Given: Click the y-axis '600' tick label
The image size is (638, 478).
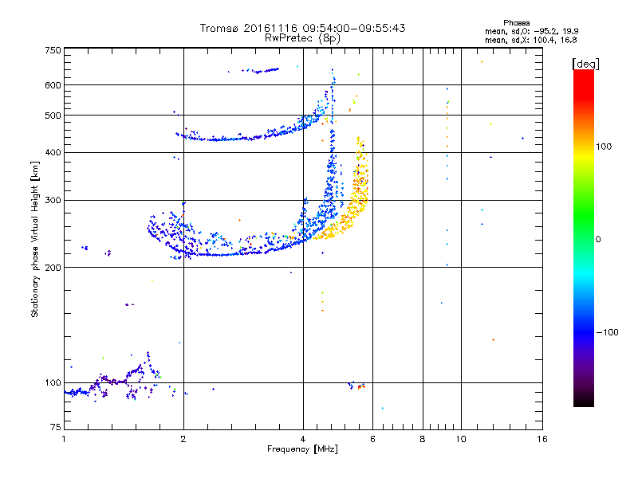Looking at the screenshot, I should click(53, 85).
